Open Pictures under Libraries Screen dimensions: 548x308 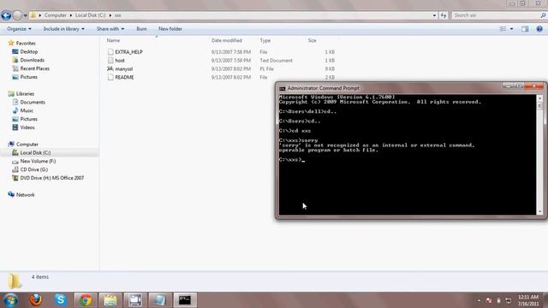[28, 119]
